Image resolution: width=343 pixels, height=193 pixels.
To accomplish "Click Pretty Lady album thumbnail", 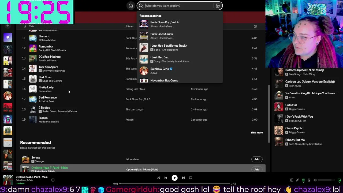I will (x=33, y=89).
